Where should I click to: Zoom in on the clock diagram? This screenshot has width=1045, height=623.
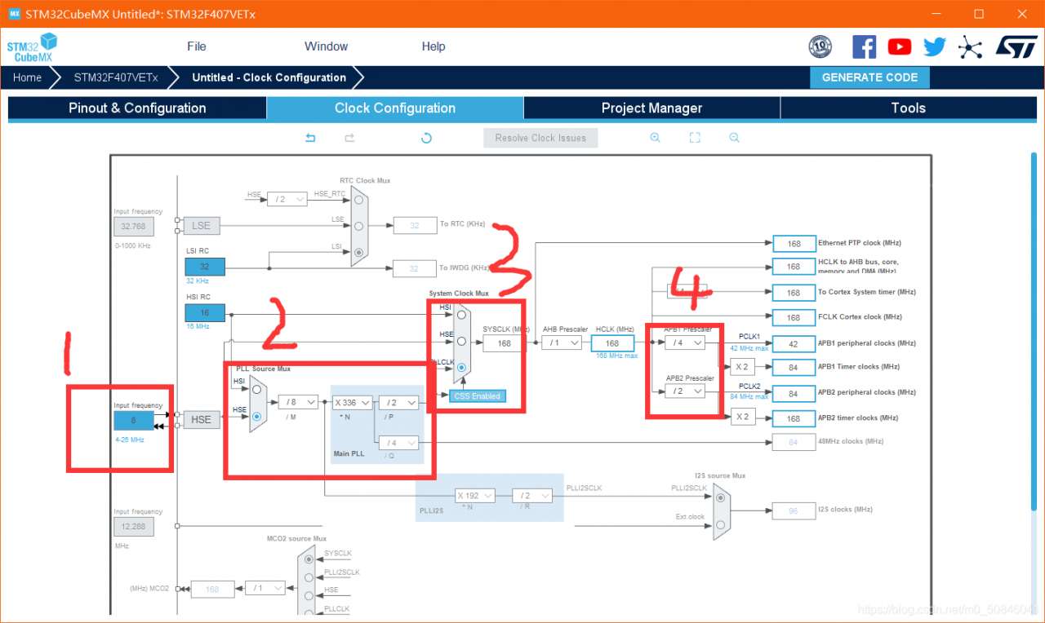pos(655,138)
